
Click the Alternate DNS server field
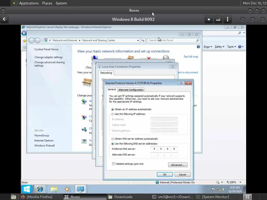(x=164, y=155)
